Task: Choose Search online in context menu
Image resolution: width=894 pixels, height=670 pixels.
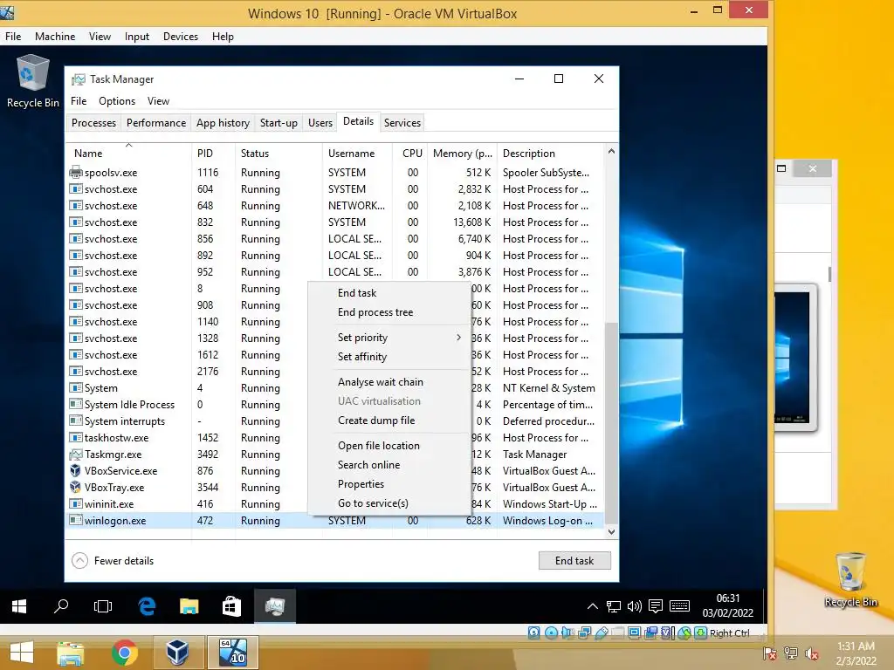Action: tap(390, 465)
